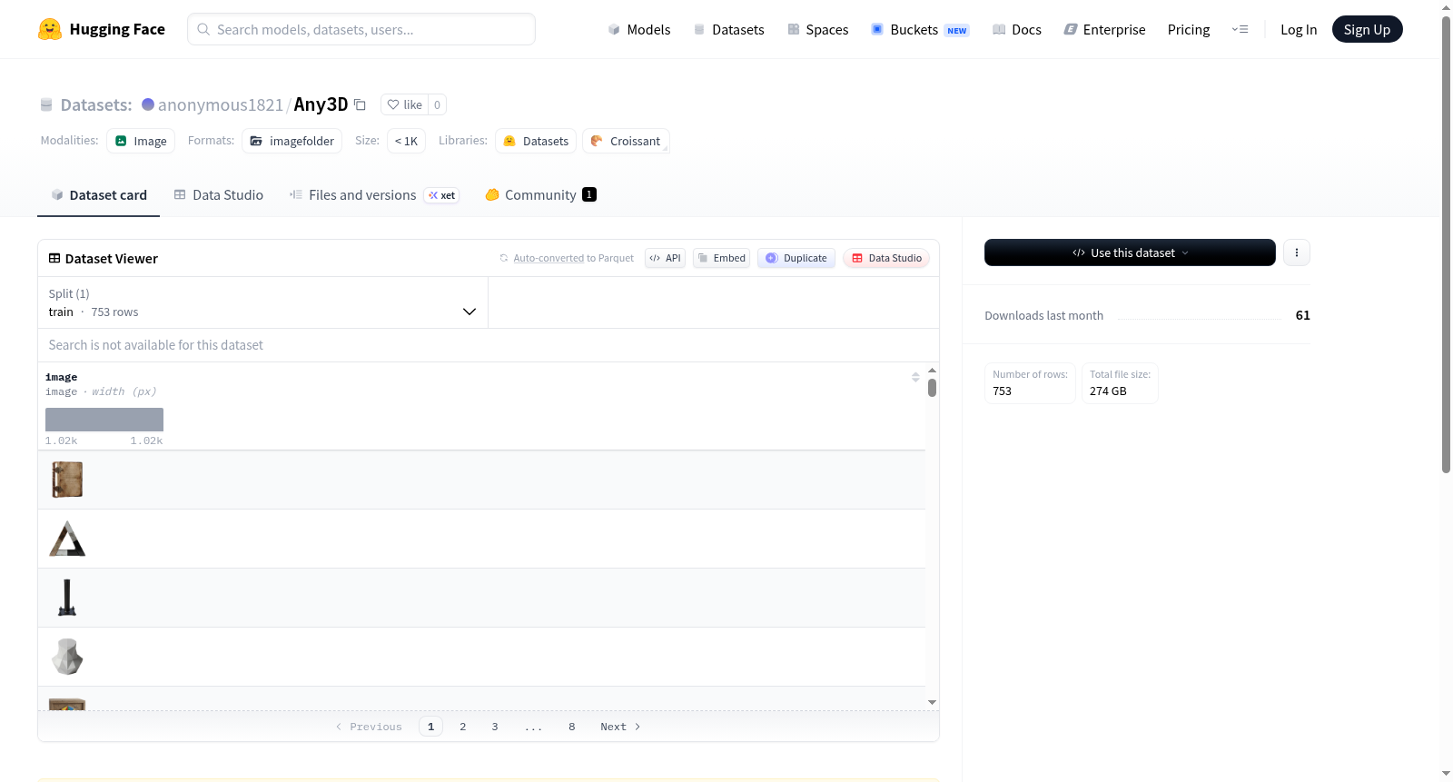Click the Dataset Viewer table icon
Viewport: 1453px width, 782px height.
click(x=54, y=259)
